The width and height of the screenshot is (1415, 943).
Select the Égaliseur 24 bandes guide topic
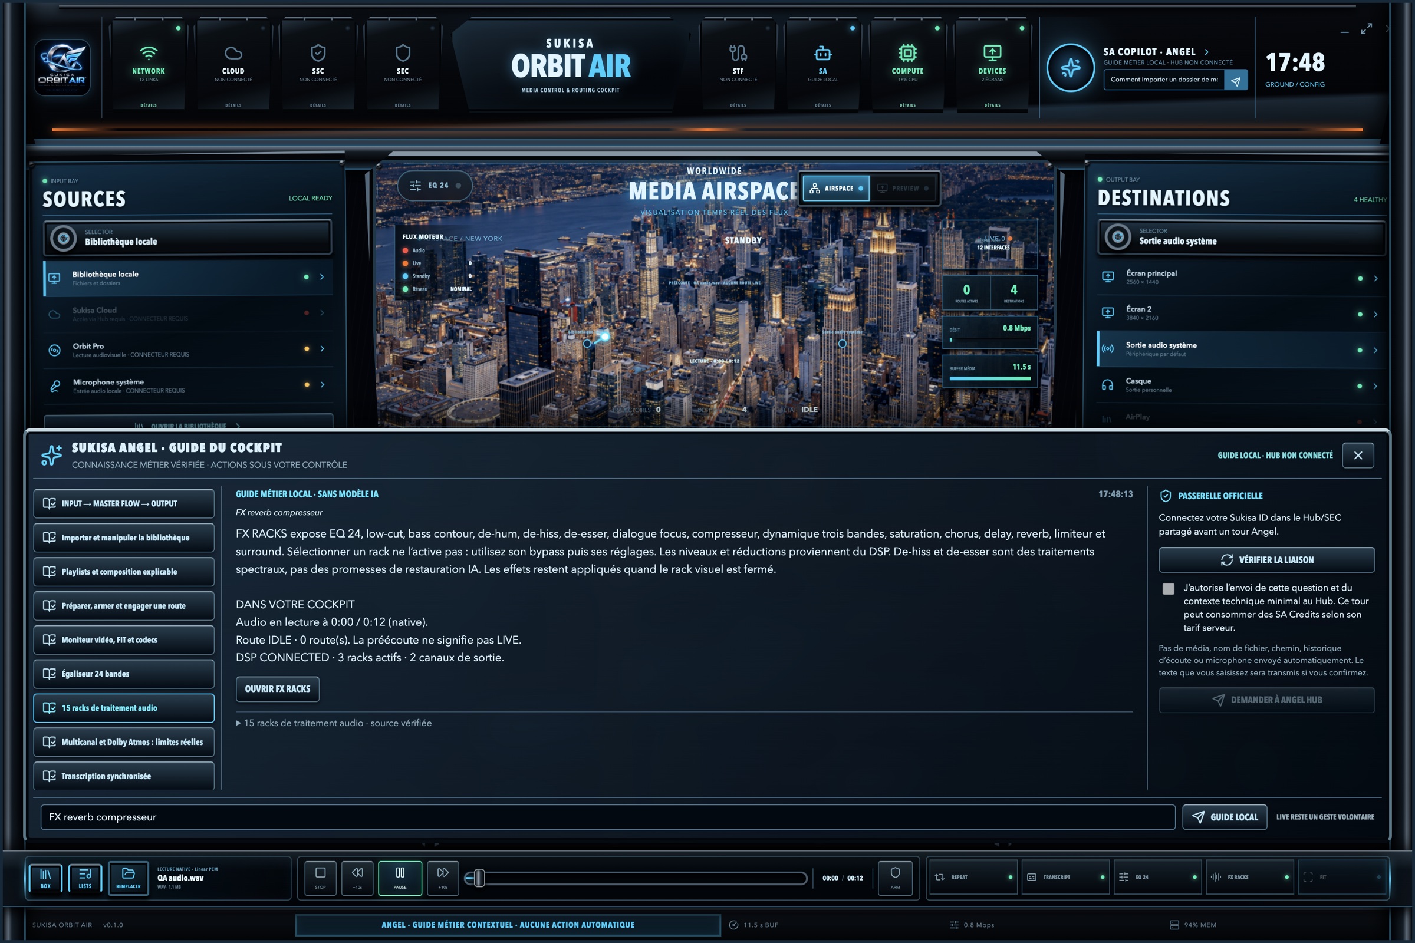(124, 674)
